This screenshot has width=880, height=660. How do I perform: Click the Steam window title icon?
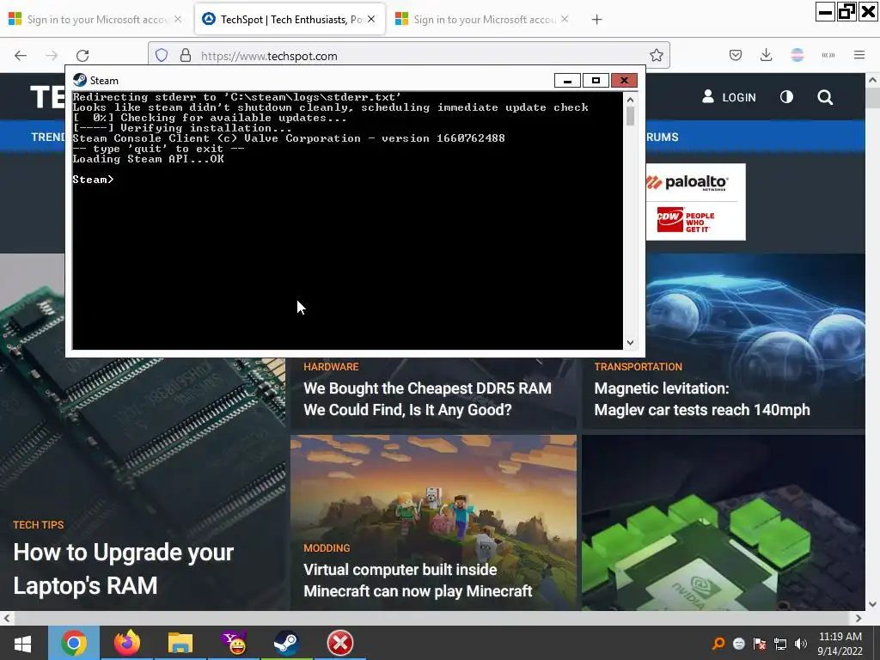pyautogui.click(x=80, y=80)
